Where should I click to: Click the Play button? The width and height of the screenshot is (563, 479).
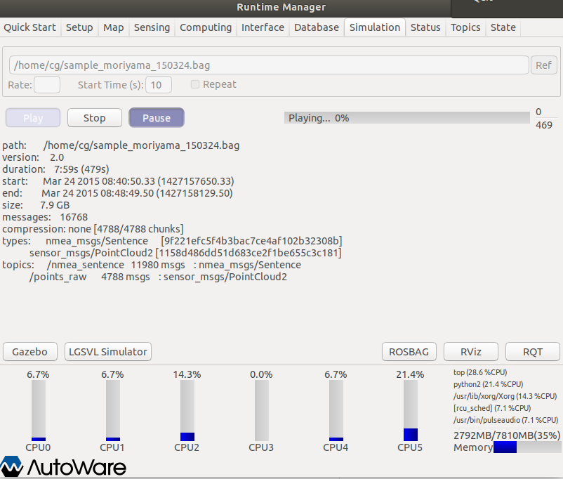coord(33,118)
